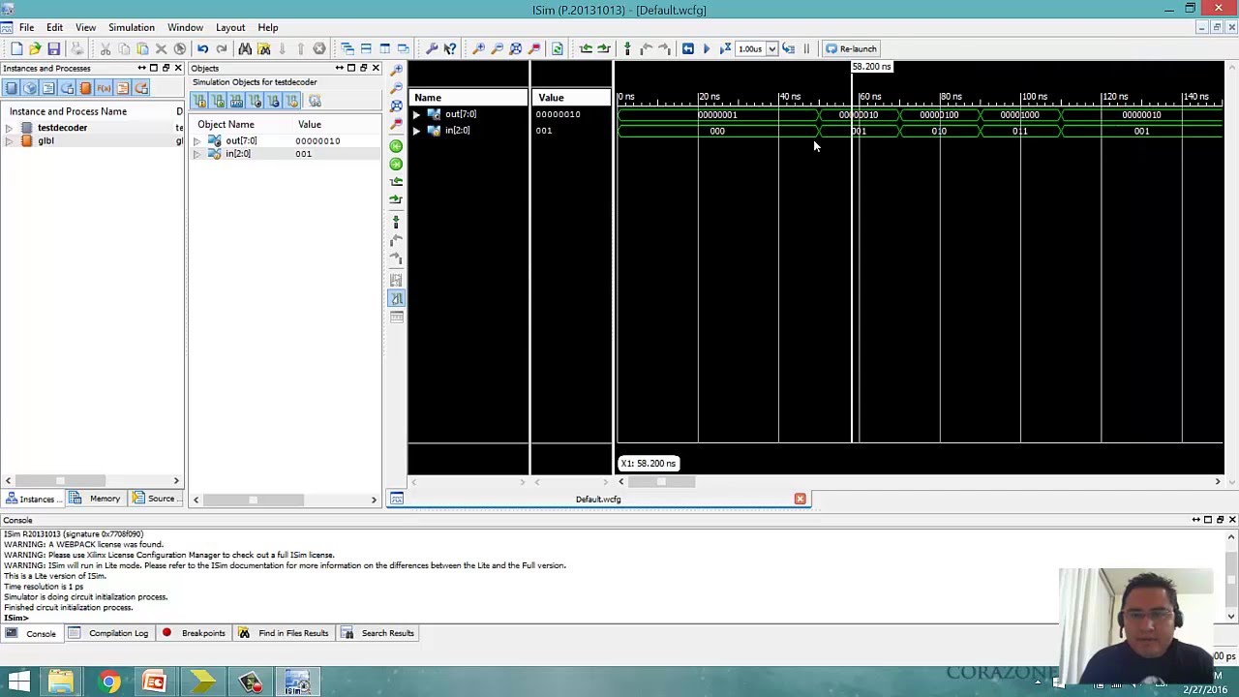Viewport: 1239px width, 697px height.
Task: Close the Default.wcfg tab with red X
Action: [800, 500]
